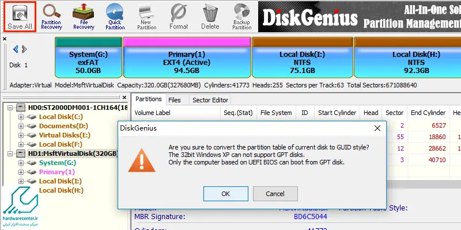Select Primary(1) EXT4 partition block
The width and height of the screenshot is (461, 230).
tap(187, 57)
